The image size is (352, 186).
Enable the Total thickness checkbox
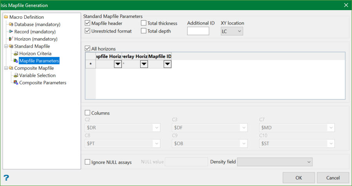(x=144, y=23)
